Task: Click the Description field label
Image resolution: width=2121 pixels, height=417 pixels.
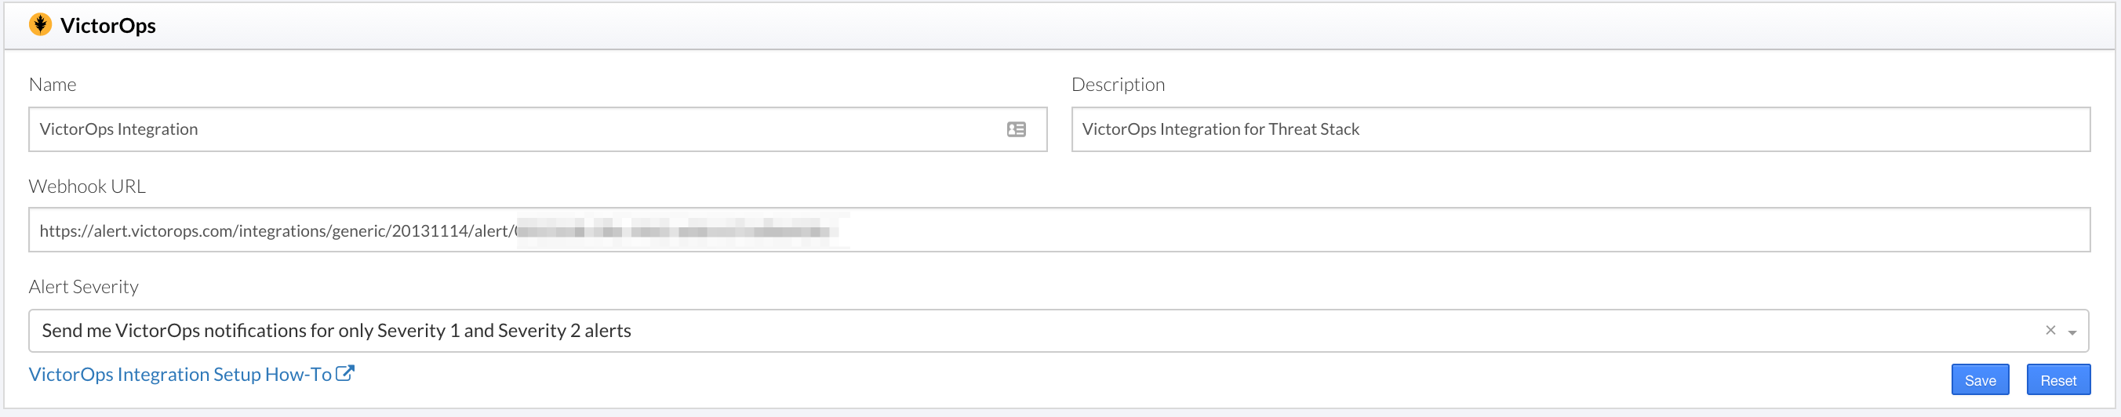Action: (1117, 85)
